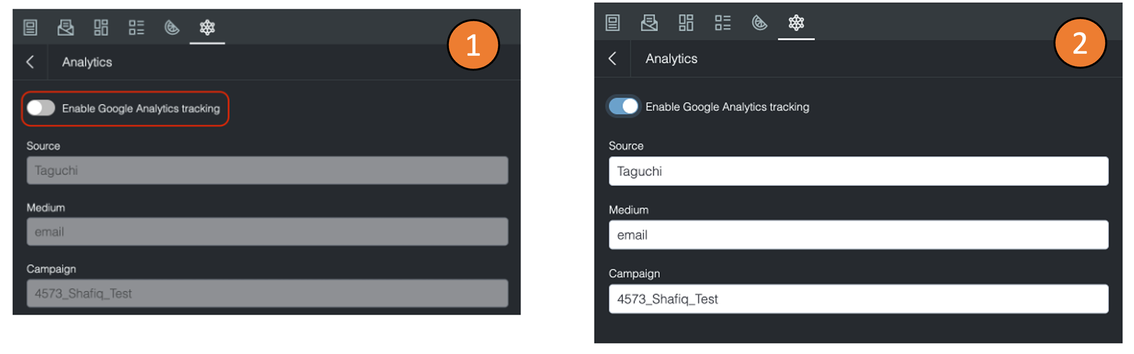1134x354 pixels.
Task: Click the list view icon in panel 2
Action: (722, 23)
